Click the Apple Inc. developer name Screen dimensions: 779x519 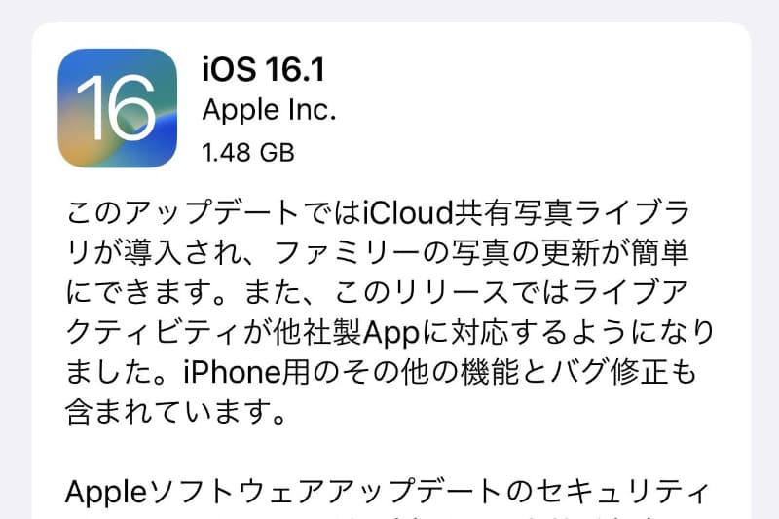[x=270, y=110]
